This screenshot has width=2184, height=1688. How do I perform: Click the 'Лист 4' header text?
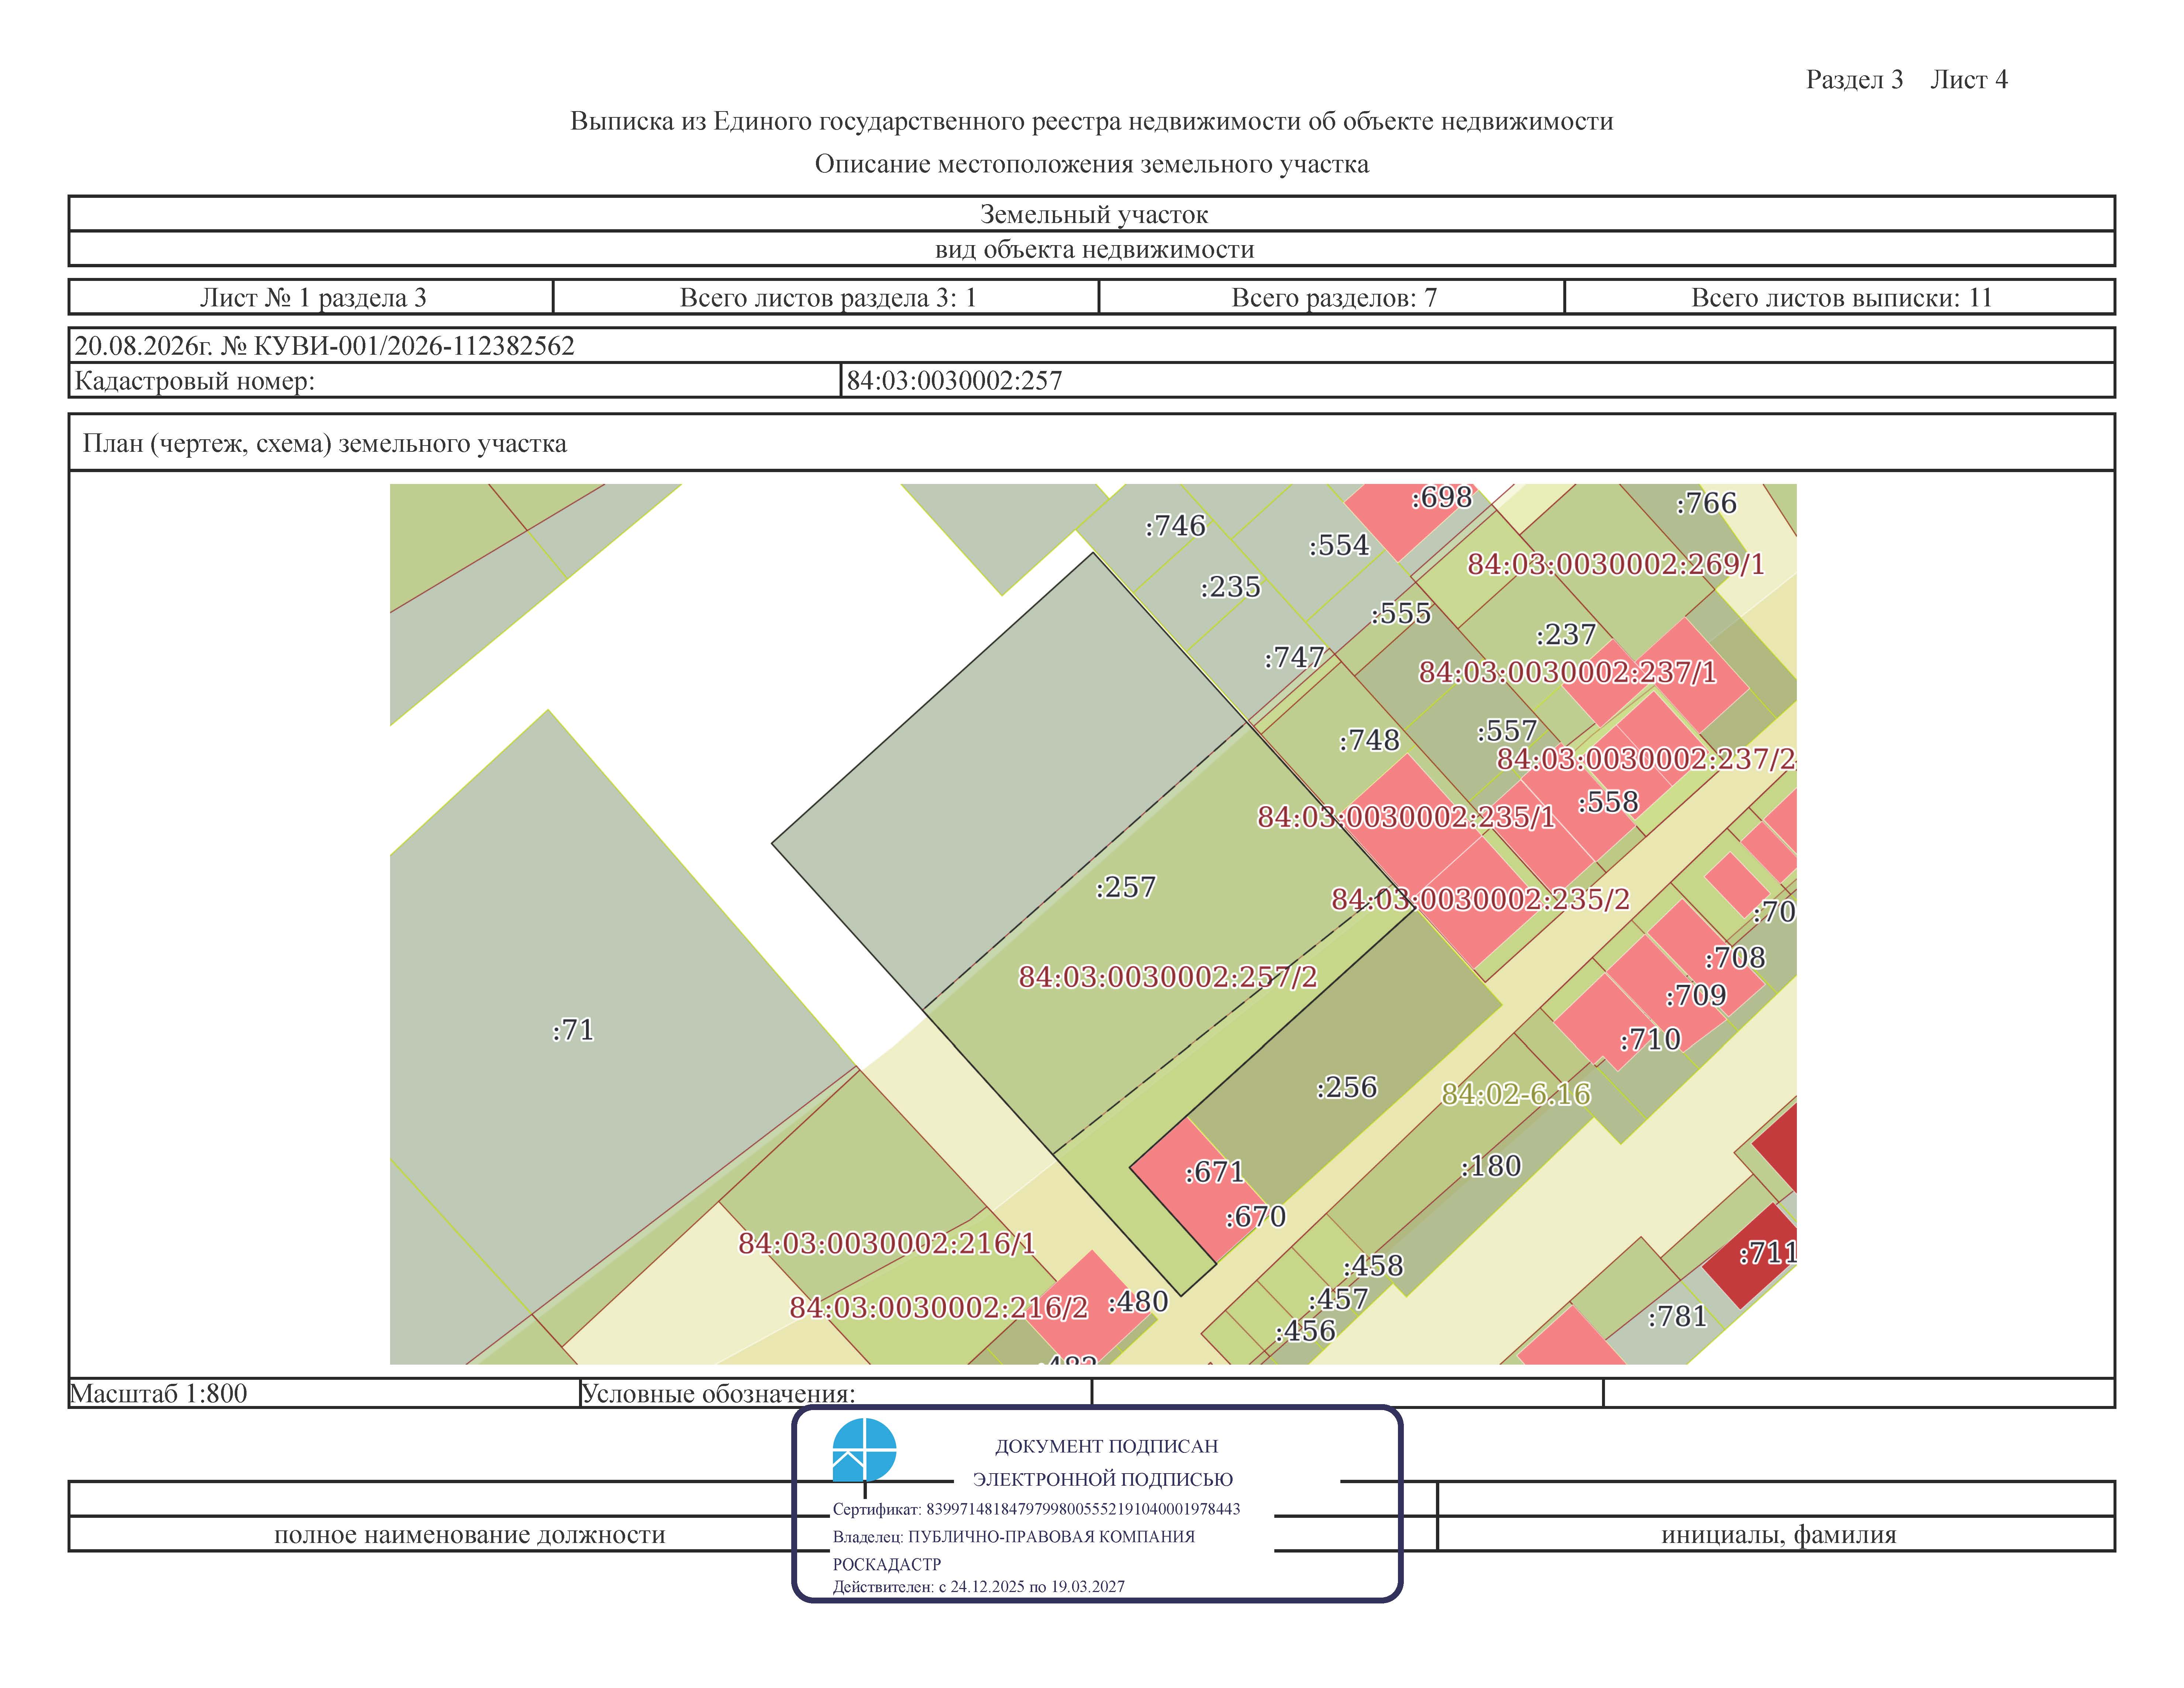tap(1968, 80)
